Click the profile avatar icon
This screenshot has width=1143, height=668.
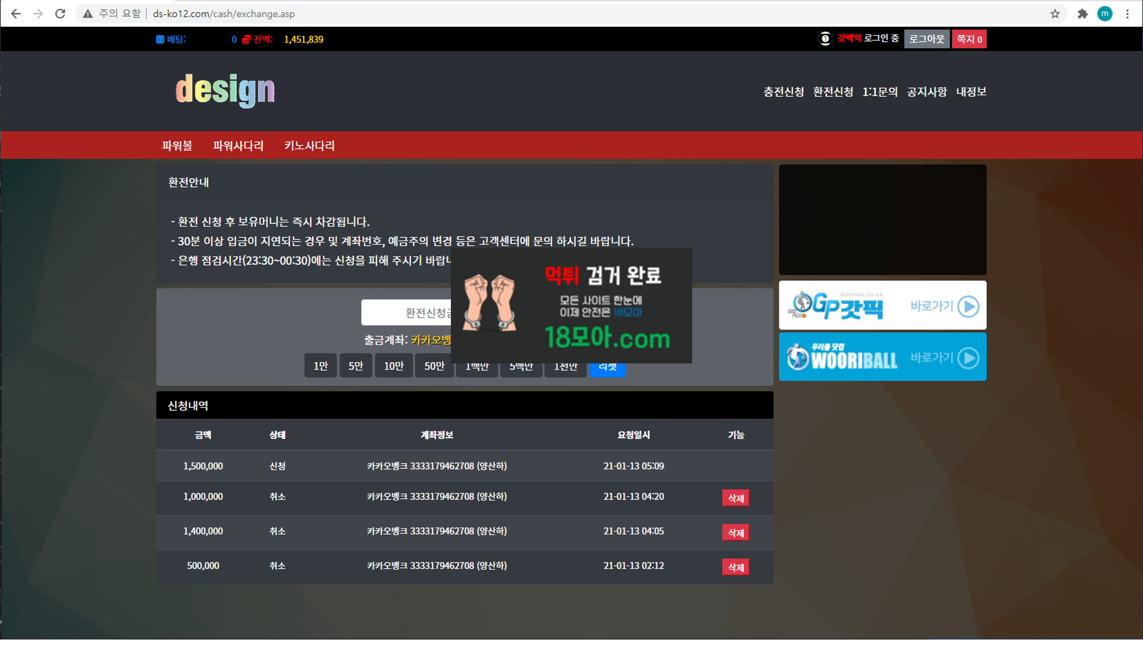(x=1104, y=14)
